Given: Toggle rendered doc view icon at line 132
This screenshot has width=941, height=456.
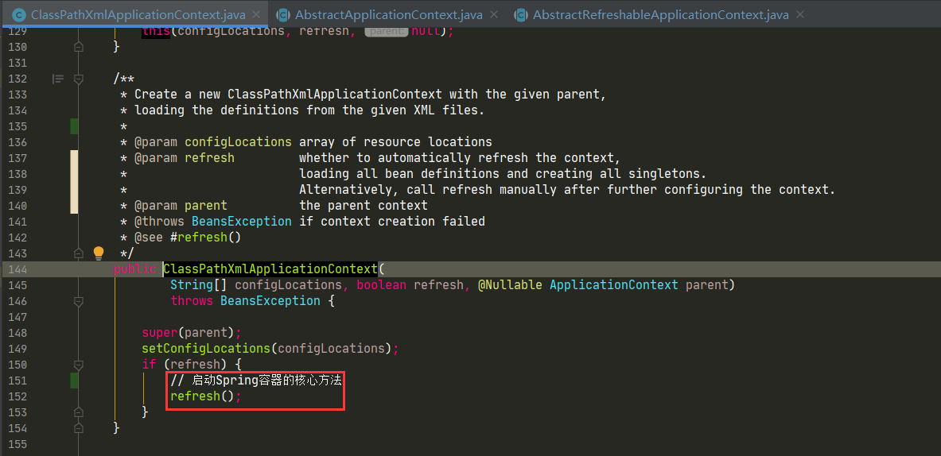Looking at the screenshot, I should tap(57, 79).
